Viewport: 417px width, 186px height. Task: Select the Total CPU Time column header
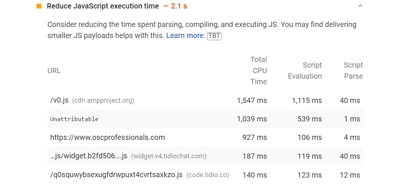[x=259, y=70]
